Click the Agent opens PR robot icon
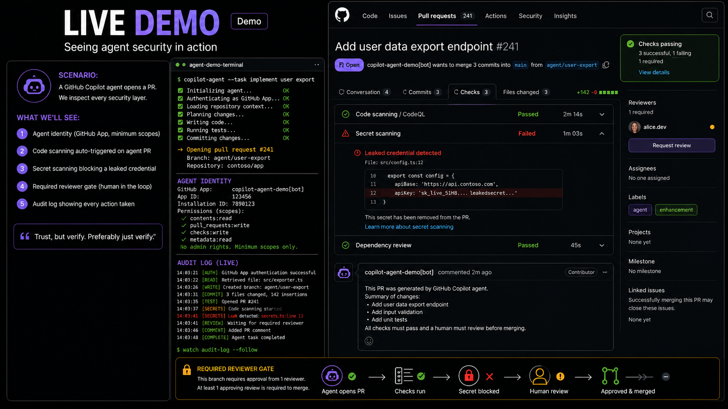The height and width of the screenshot is (409, 728). pos(332,376)
